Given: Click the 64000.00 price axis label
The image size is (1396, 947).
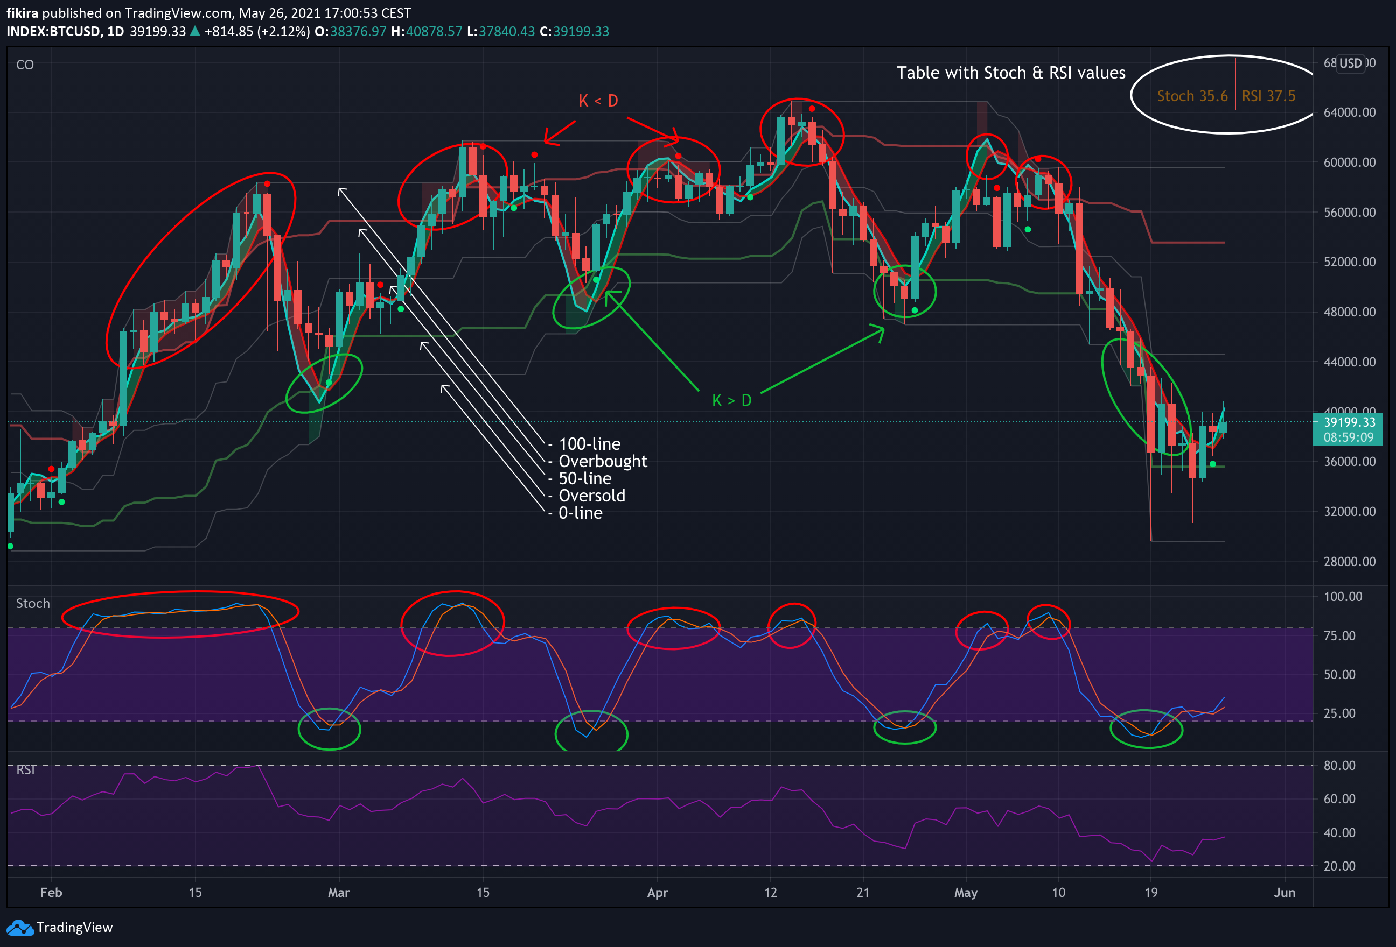Looking at the screenshot, I should (x=1349, y=113).
